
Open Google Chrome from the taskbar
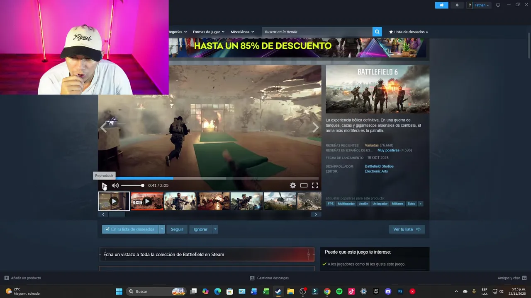(327, 291)
